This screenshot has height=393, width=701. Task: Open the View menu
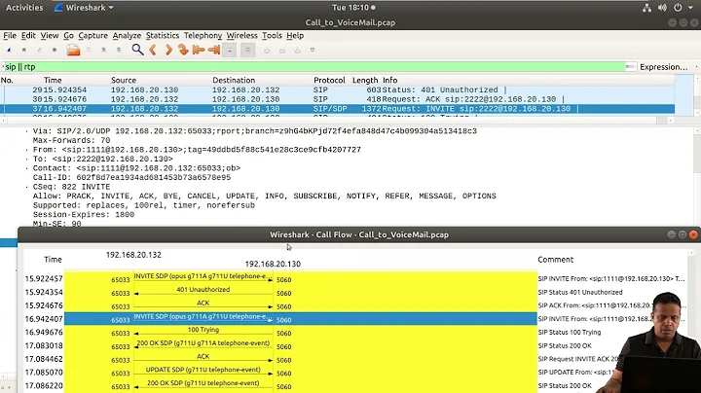click(x=50, y=35)
